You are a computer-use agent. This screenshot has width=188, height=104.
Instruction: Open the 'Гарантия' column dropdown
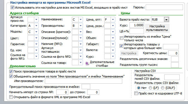click(x=36, y=44)
